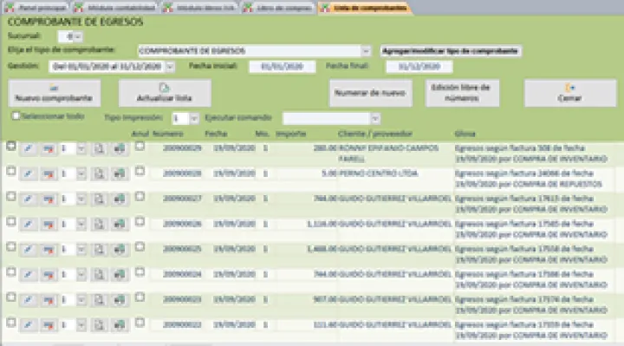624x346 pixels.
Task: Edit voucher 200900024 pencil icon
Action: point(29,275)
